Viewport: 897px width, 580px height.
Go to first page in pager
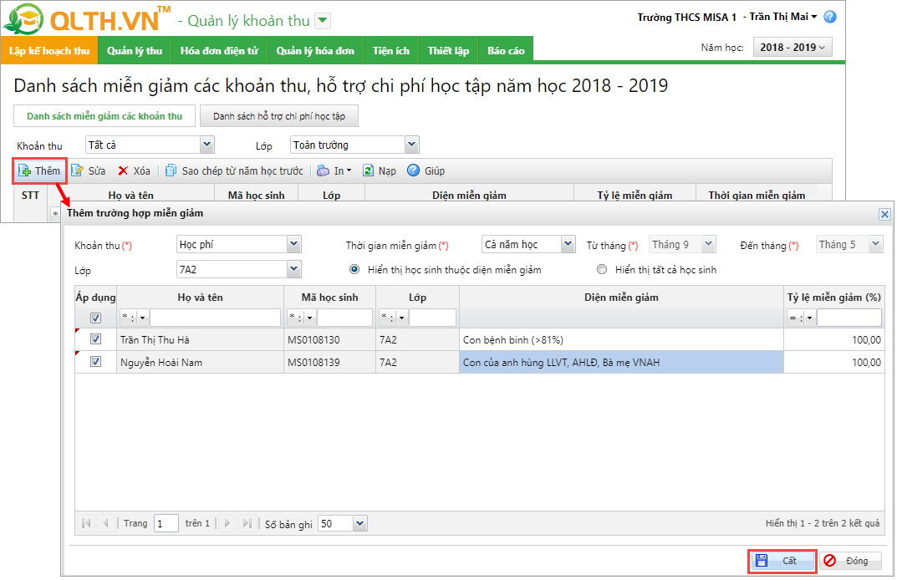pos(86,523)
